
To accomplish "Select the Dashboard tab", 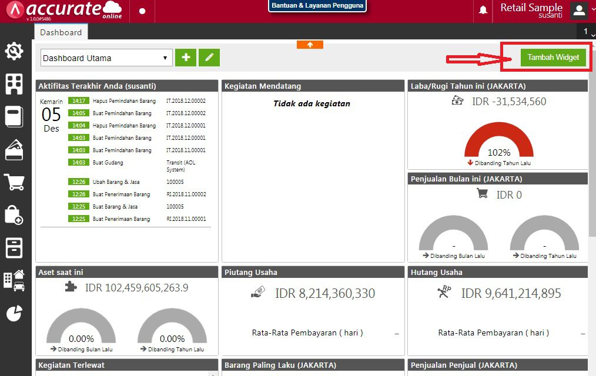I will [x=61, y=32].
